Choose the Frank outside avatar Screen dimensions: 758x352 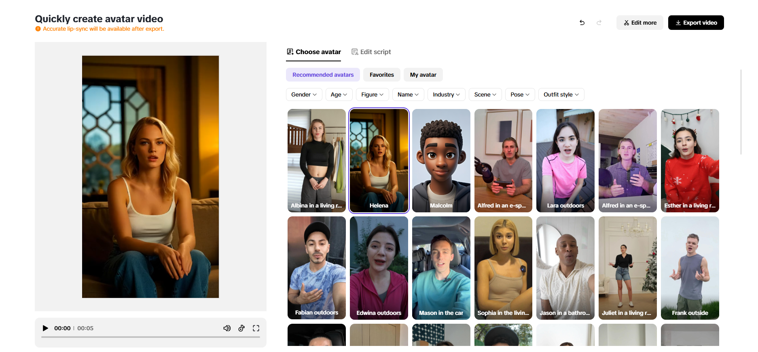point(690,268)
